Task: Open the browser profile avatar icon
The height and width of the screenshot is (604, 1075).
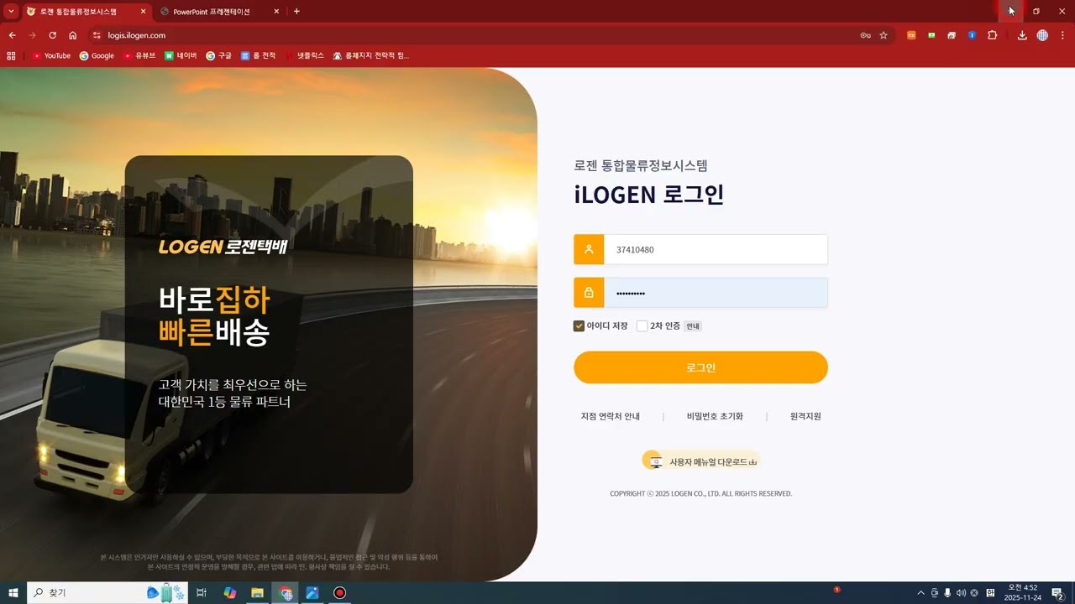Action: point(1042,35)
